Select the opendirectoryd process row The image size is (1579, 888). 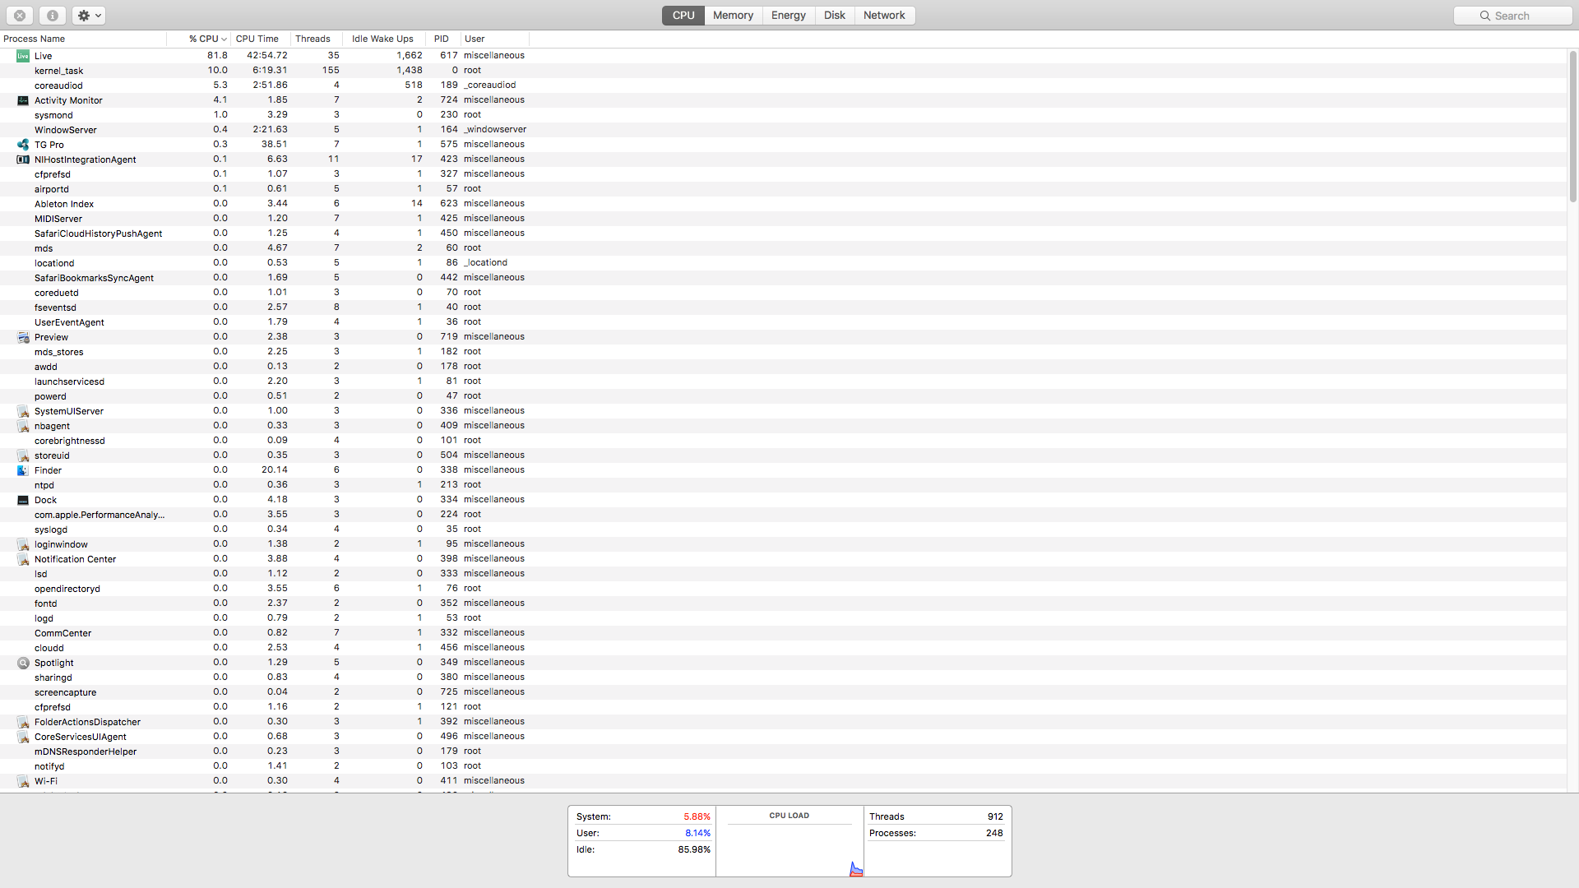(783, 589)
